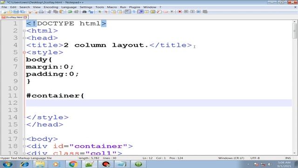Click the 'UTF-8' encoding status bar entry

[255, 158]
